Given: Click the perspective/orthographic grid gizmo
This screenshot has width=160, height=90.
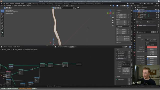Looking at the screenshot, I should (x=113, y=25).
